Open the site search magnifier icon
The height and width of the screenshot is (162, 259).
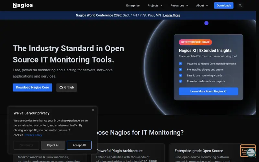pyautogui.click(x=240, y=6)
